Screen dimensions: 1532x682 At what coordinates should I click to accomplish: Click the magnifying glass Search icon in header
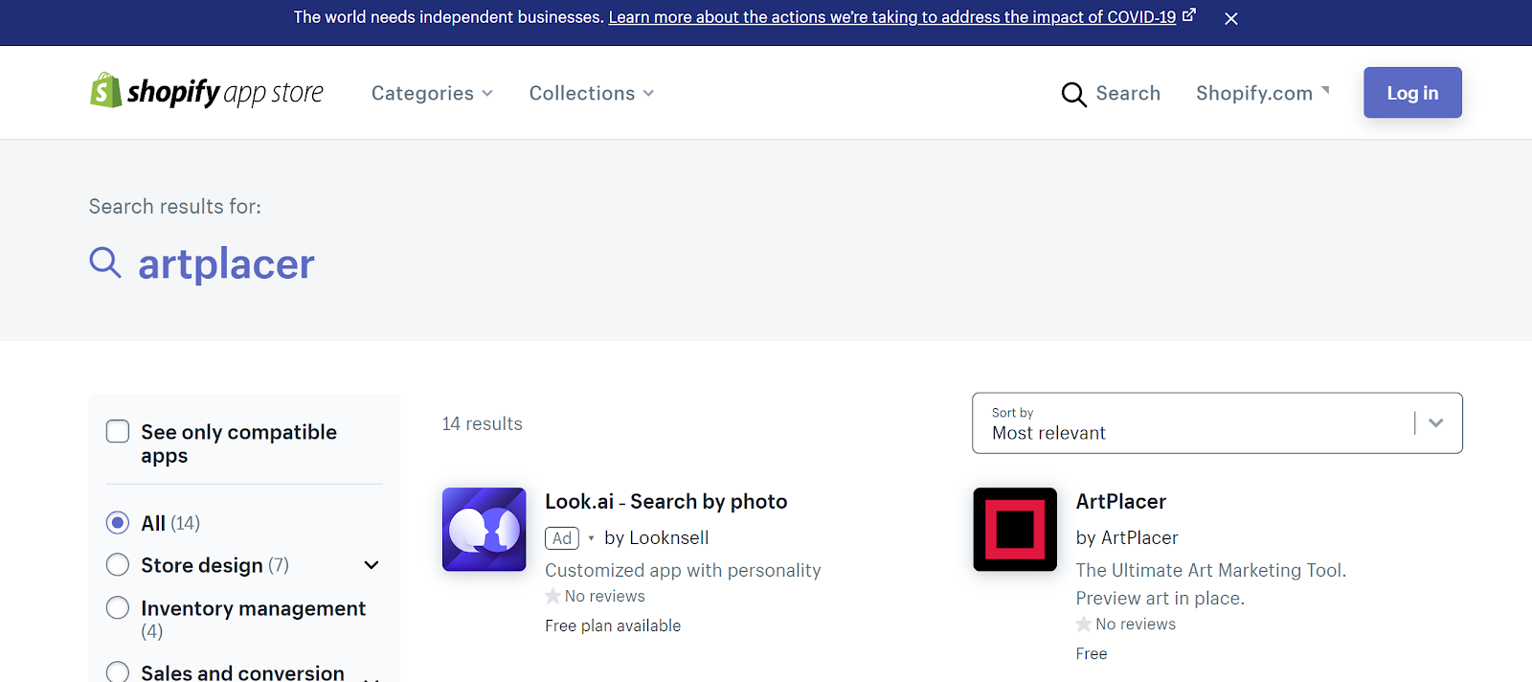tap(1073, 94)
